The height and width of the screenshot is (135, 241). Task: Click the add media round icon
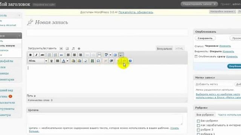click(x=79, y=48)
